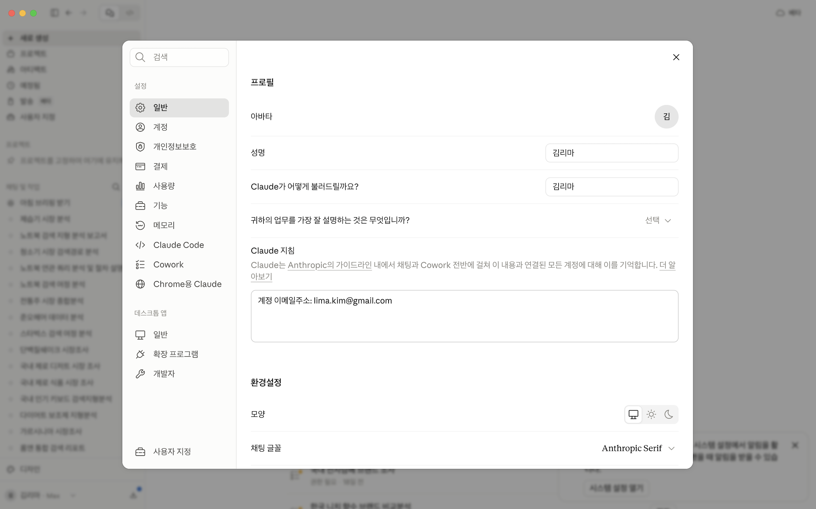Click the 시스템 설정 열기 button in the notification

[x=616, y=488]
